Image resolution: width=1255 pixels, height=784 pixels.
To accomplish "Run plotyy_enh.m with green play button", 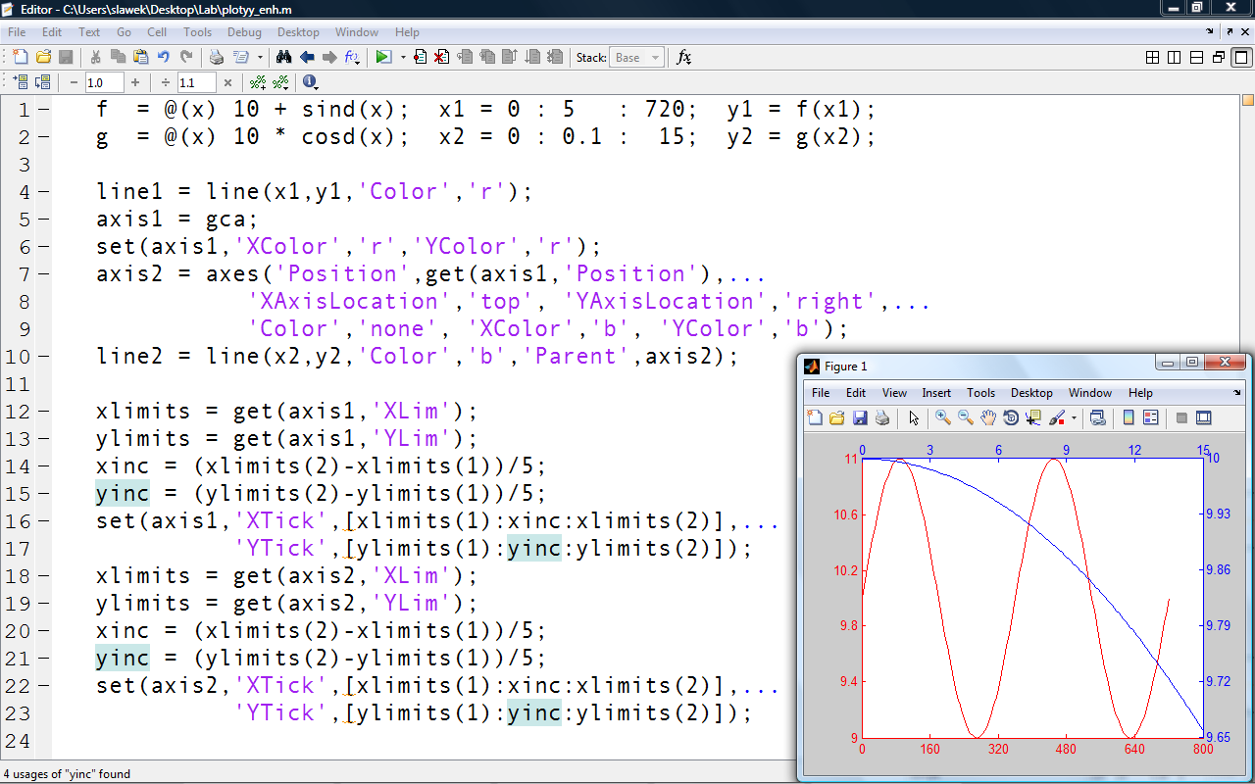I will (x=383, y=57).
